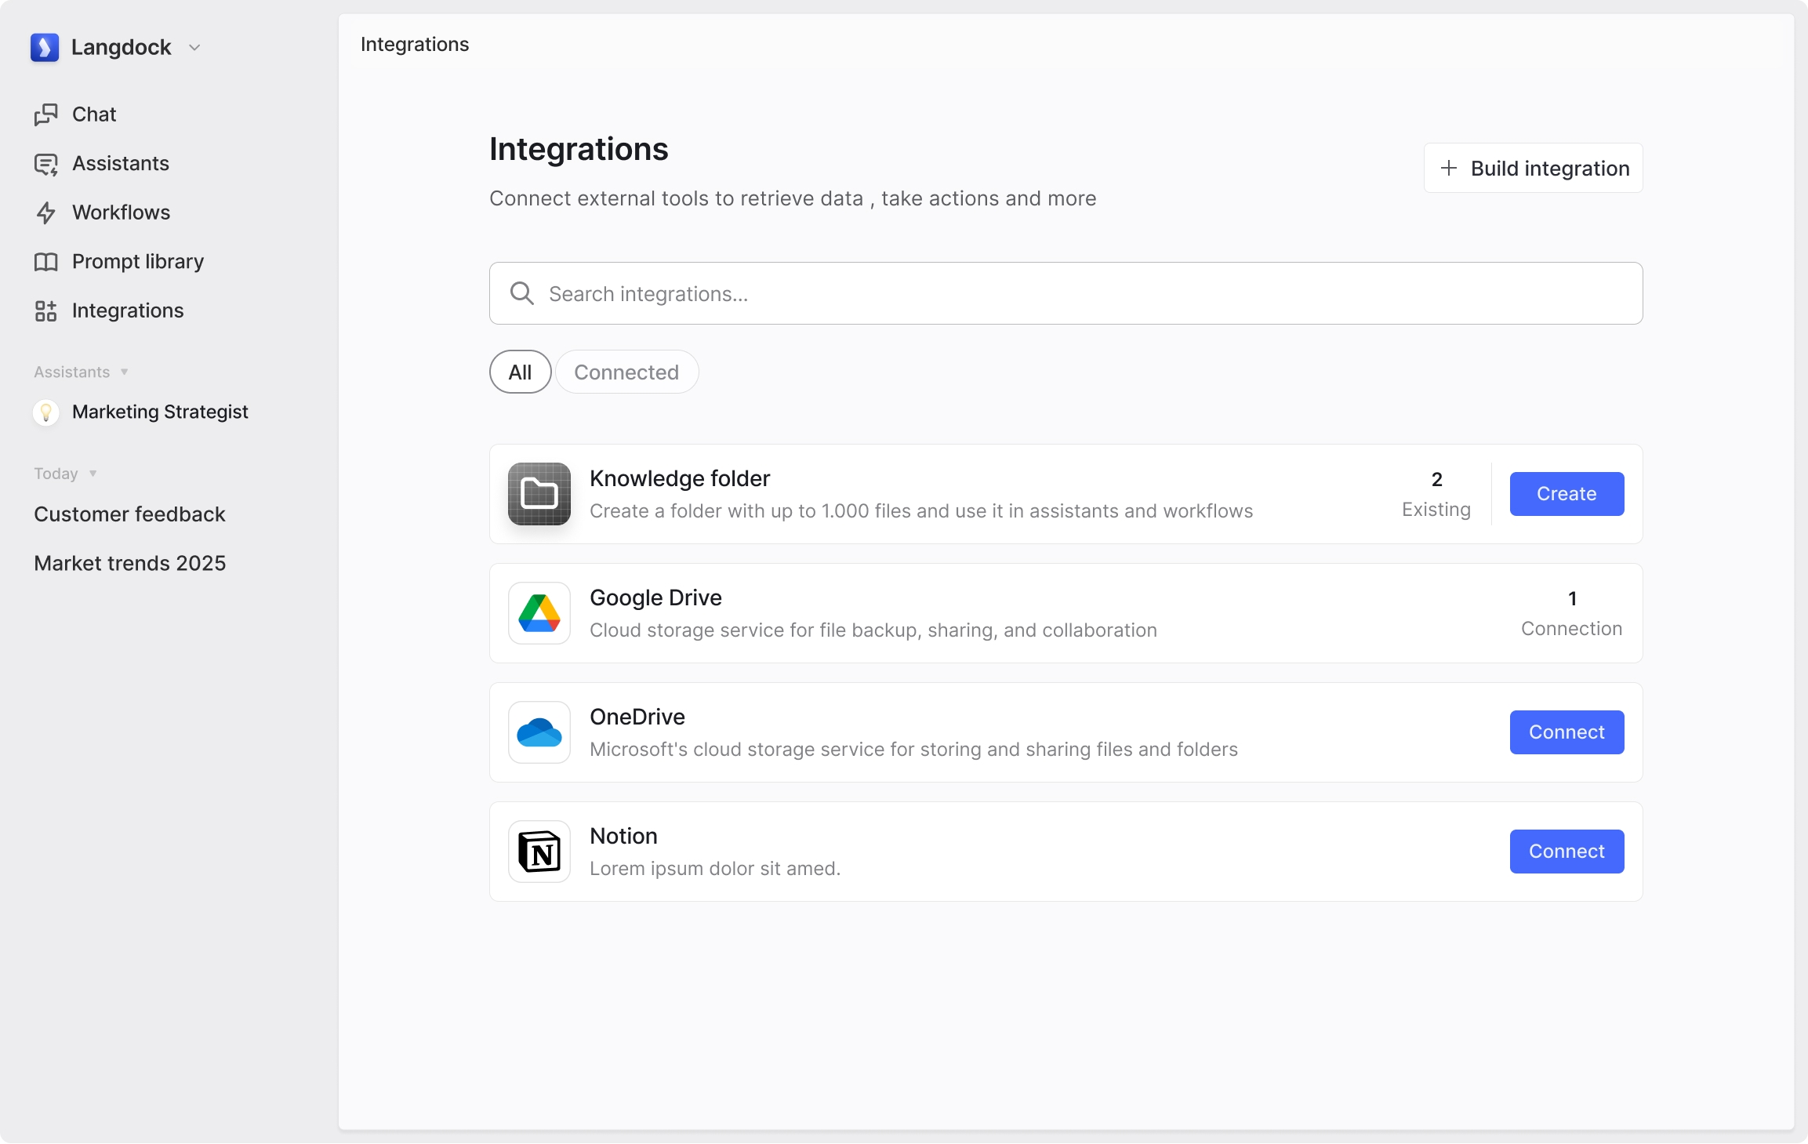Click the Chat bubbles icon
The image size is (1808, 1144).
coord(46,114)
